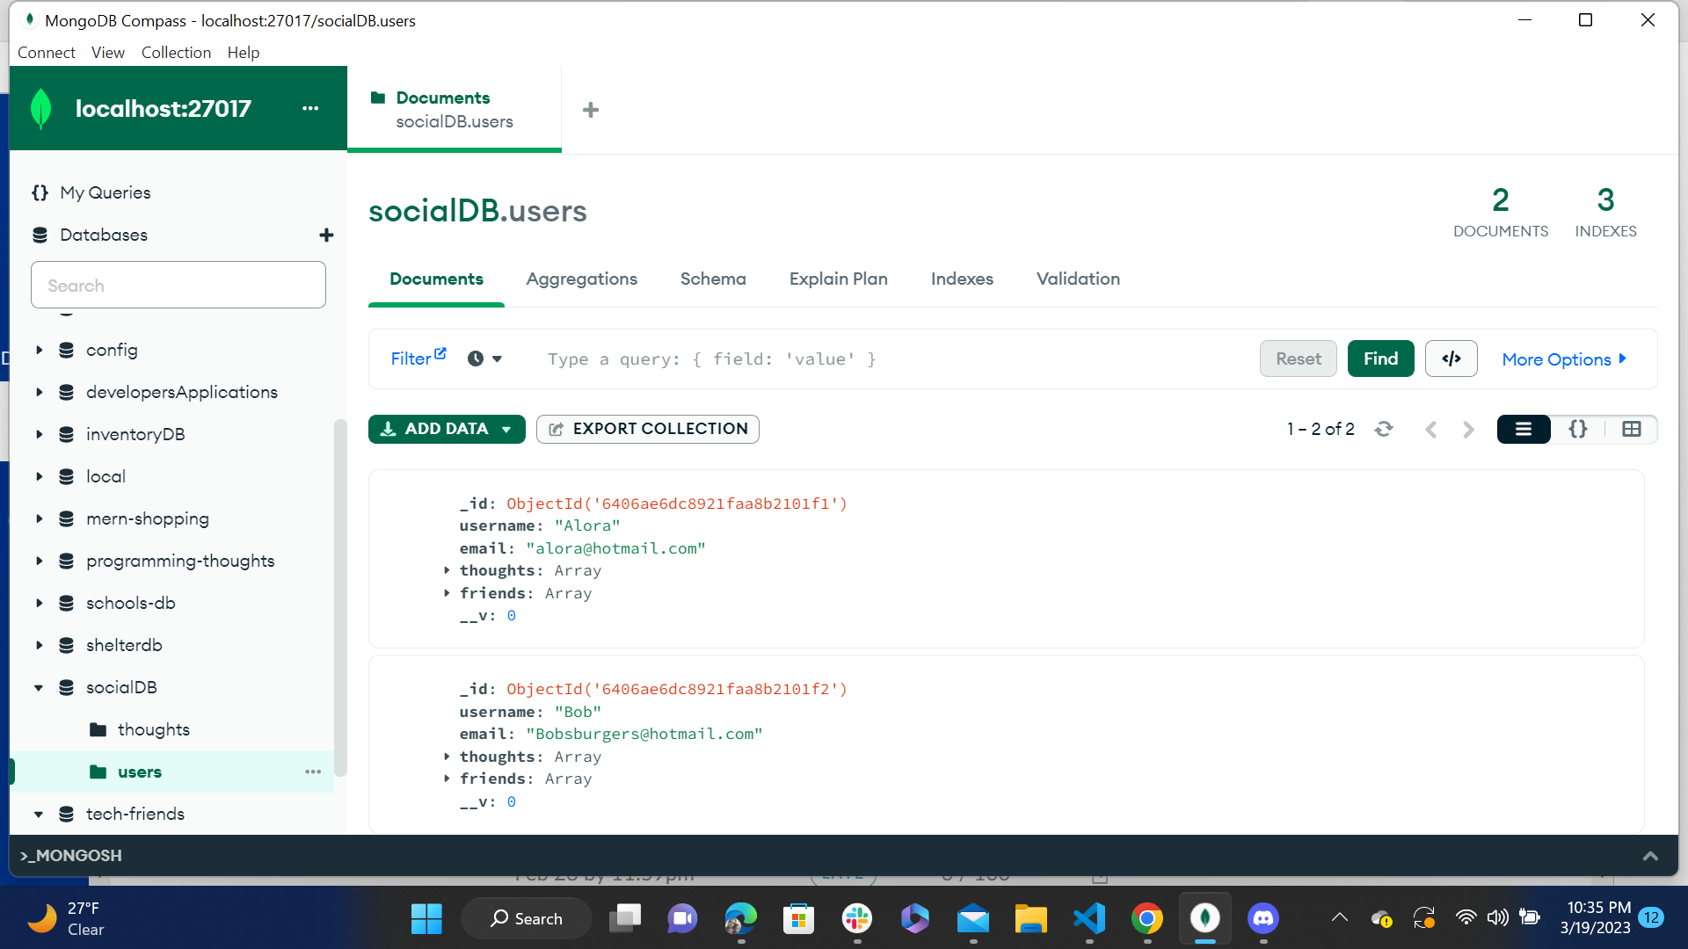The width and height of the screenshot is (1688, 949).
Task: Switch to the Schema tab
Action: click(713, 279)
